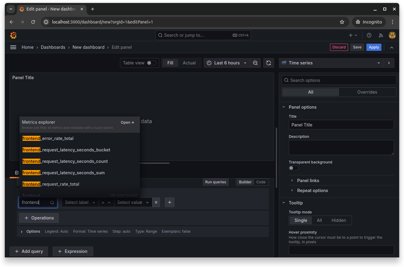Click the panel Title input field
Image resolution: width=404 pixels, height=267 pixels.
(341, 125)
